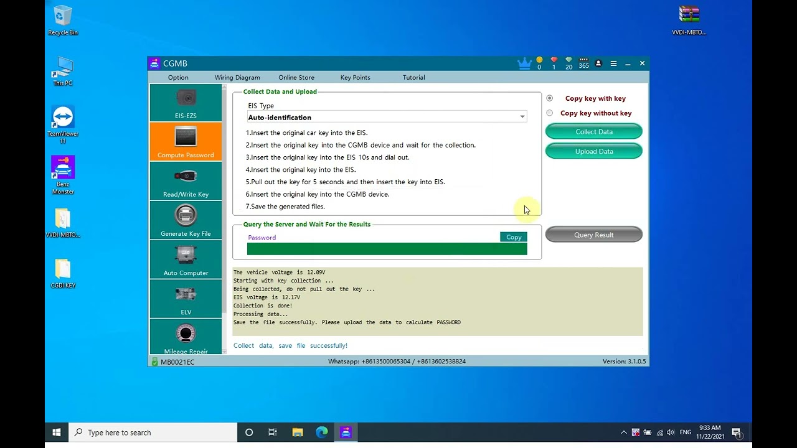Image resolution: width=797 pixels, height=448 pixels.
Task: Select the Compute Password module
Action: tap(186, 141)
